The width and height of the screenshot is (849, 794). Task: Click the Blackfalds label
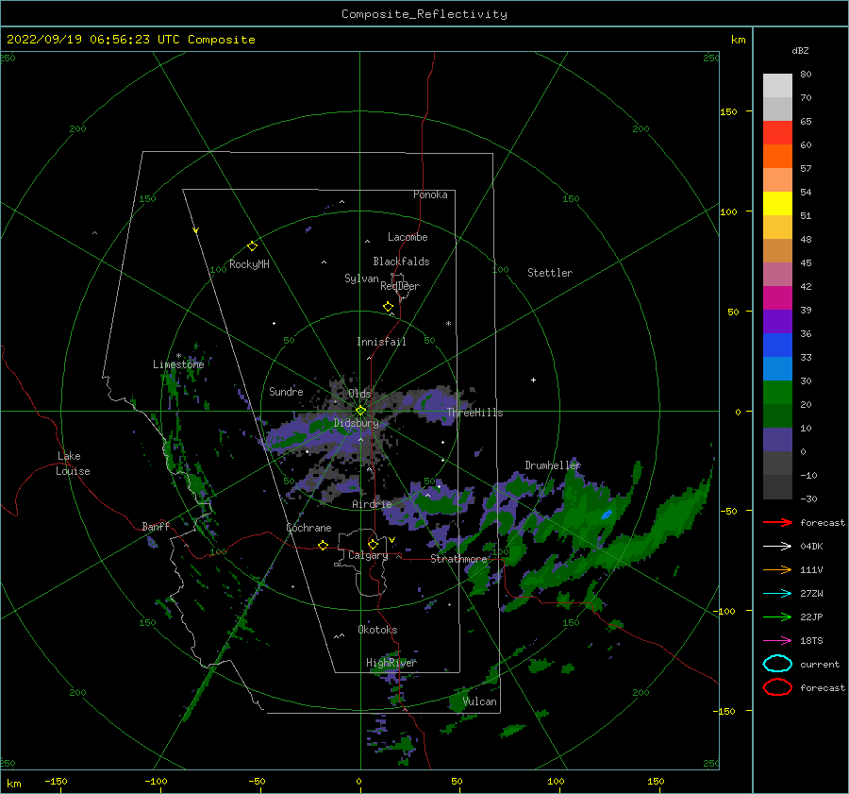(401, 262)
